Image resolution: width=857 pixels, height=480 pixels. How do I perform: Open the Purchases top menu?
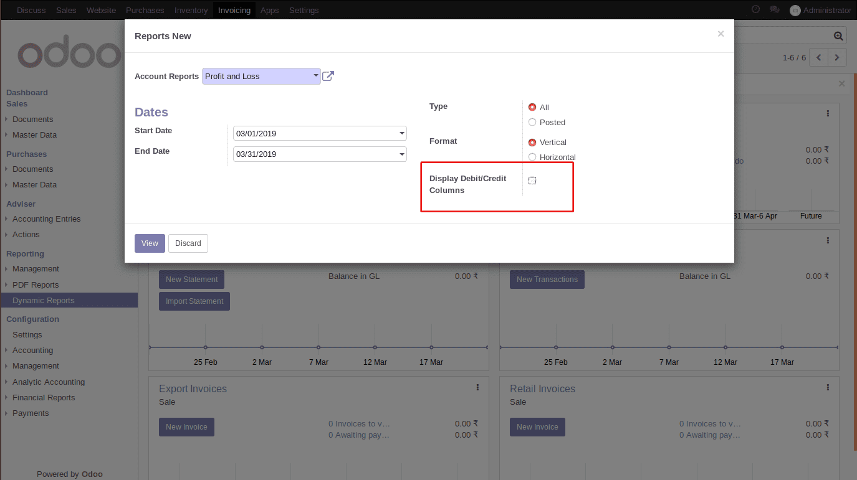145,10
